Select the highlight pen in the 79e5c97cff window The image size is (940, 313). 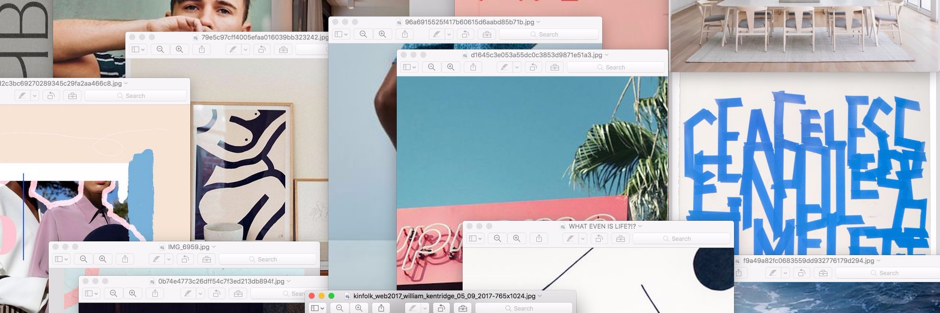tap(233, 50)
